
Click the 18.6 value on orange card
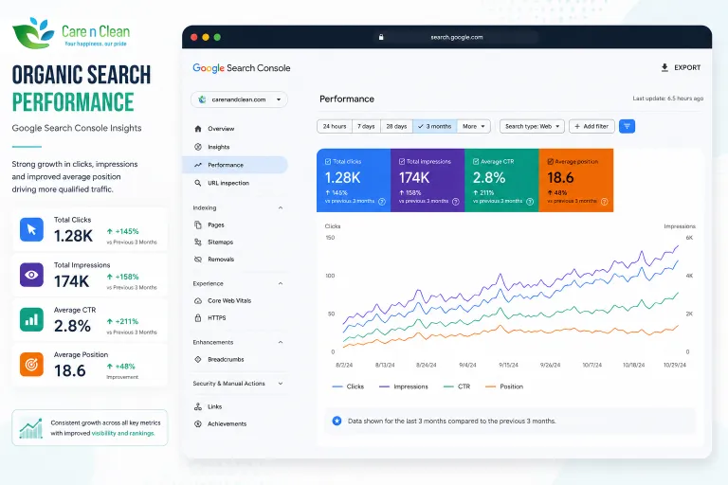click(x=560, y=178)
